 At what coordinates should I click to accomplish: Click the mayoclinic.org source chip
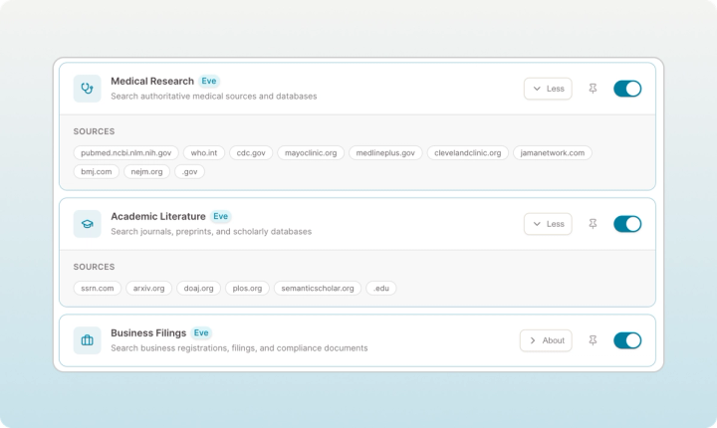(311, 152)
